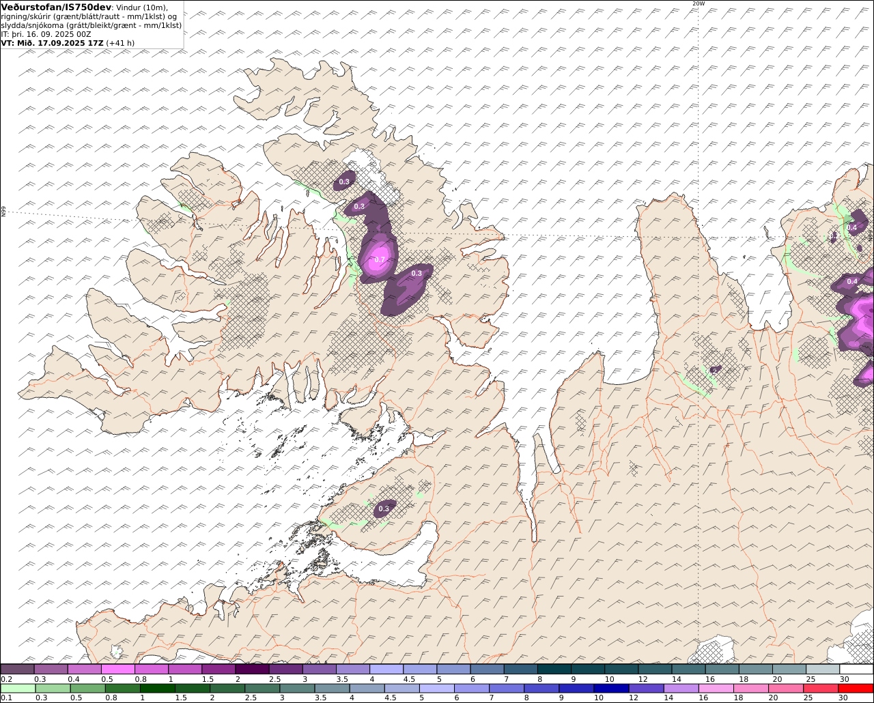Click bottom-row deep blue swatch between 10 and 12

pyautogui.click(x=611, y=688)
